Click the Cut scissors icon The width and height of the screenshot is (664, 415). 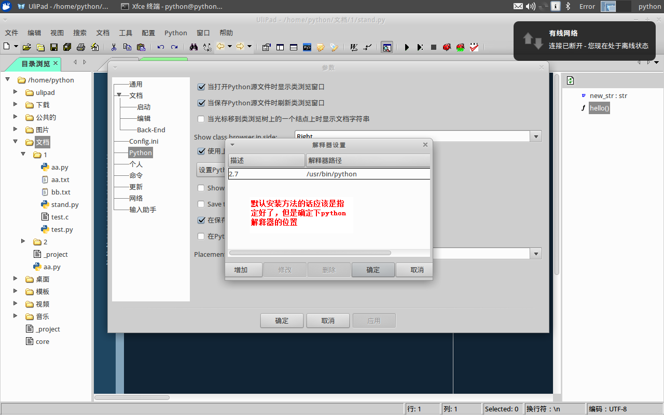(114, 47)
